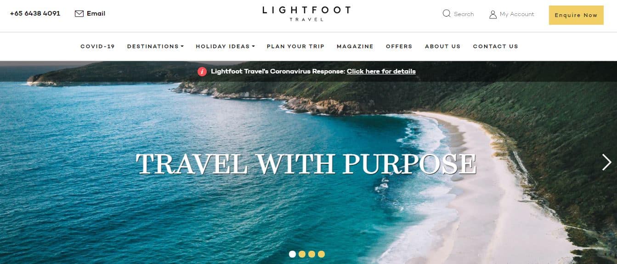Follow the 'Click here for details' link
This screenshot has width=617, height=264.
381,71
